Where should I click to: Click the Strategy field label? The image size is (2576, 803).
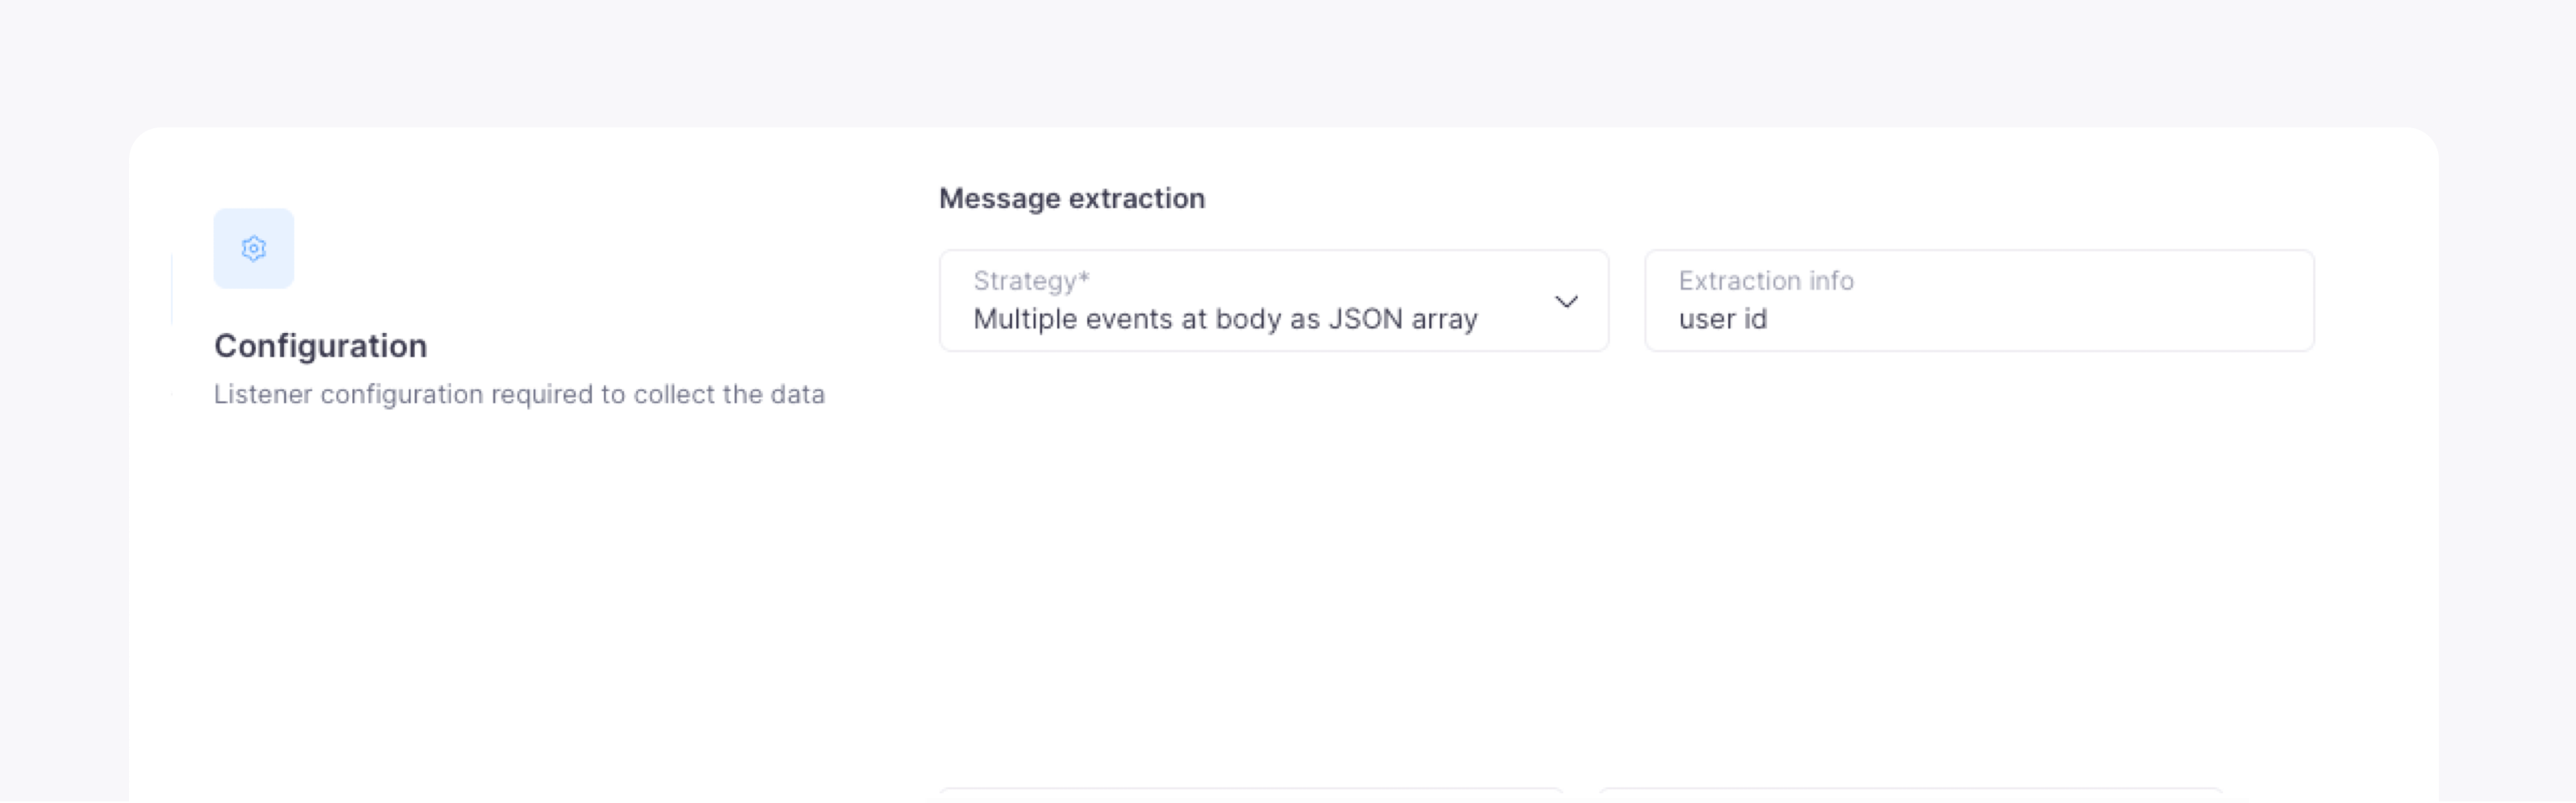tap(1024, 281)
